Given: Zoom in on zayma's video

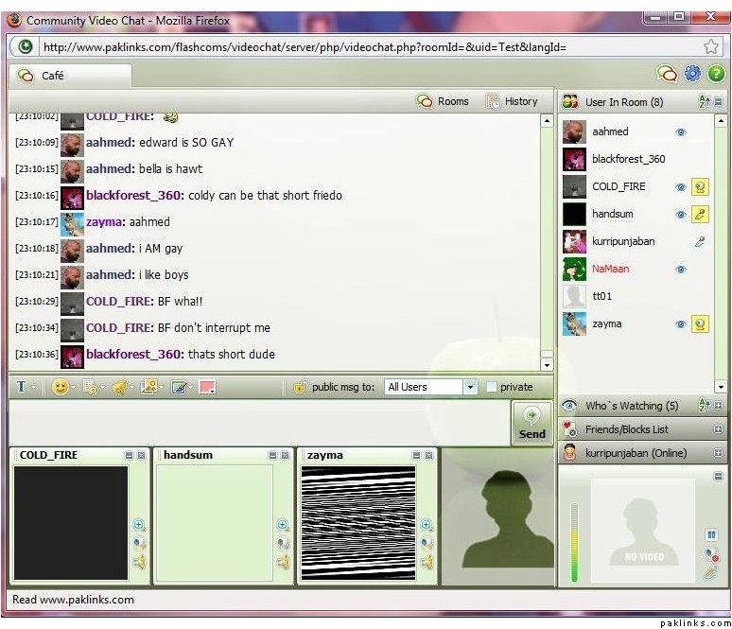Looking at the screenshot, I should [x=426, y=525].
